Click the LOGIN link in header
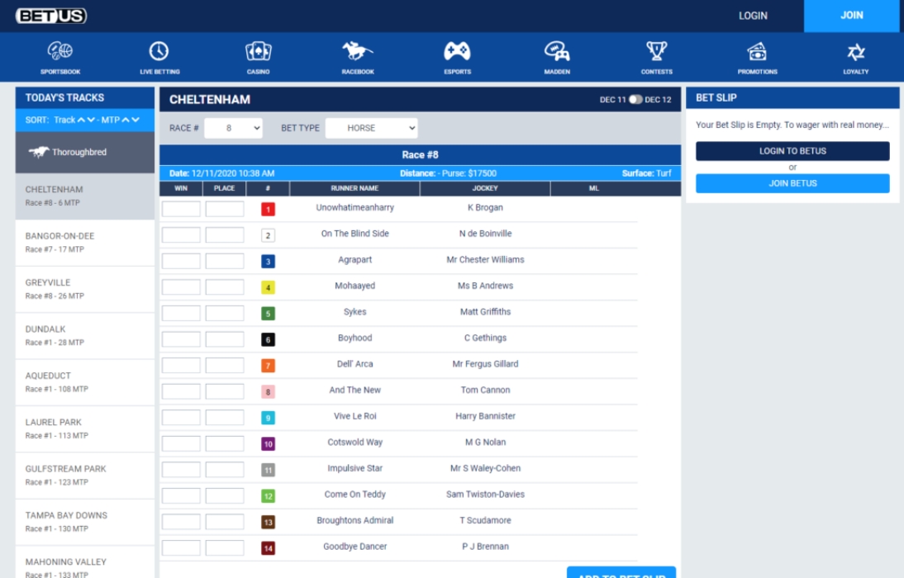Image resolution: width=904 pixels, height=578 pixels. point(753,16)
